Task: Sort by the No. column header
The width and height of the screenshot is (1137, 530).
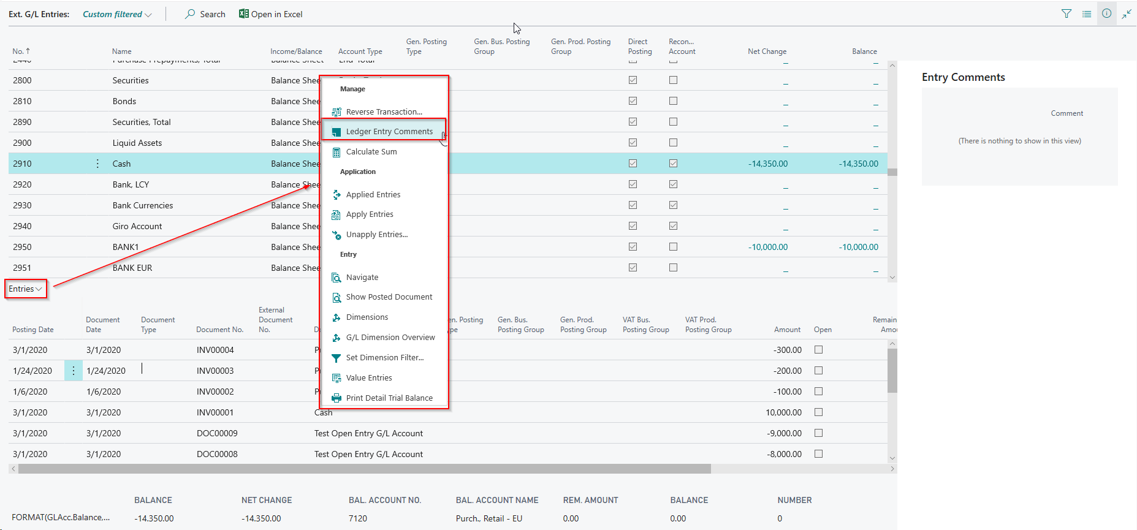Action: pyautogui.click(x=21, y=51)
